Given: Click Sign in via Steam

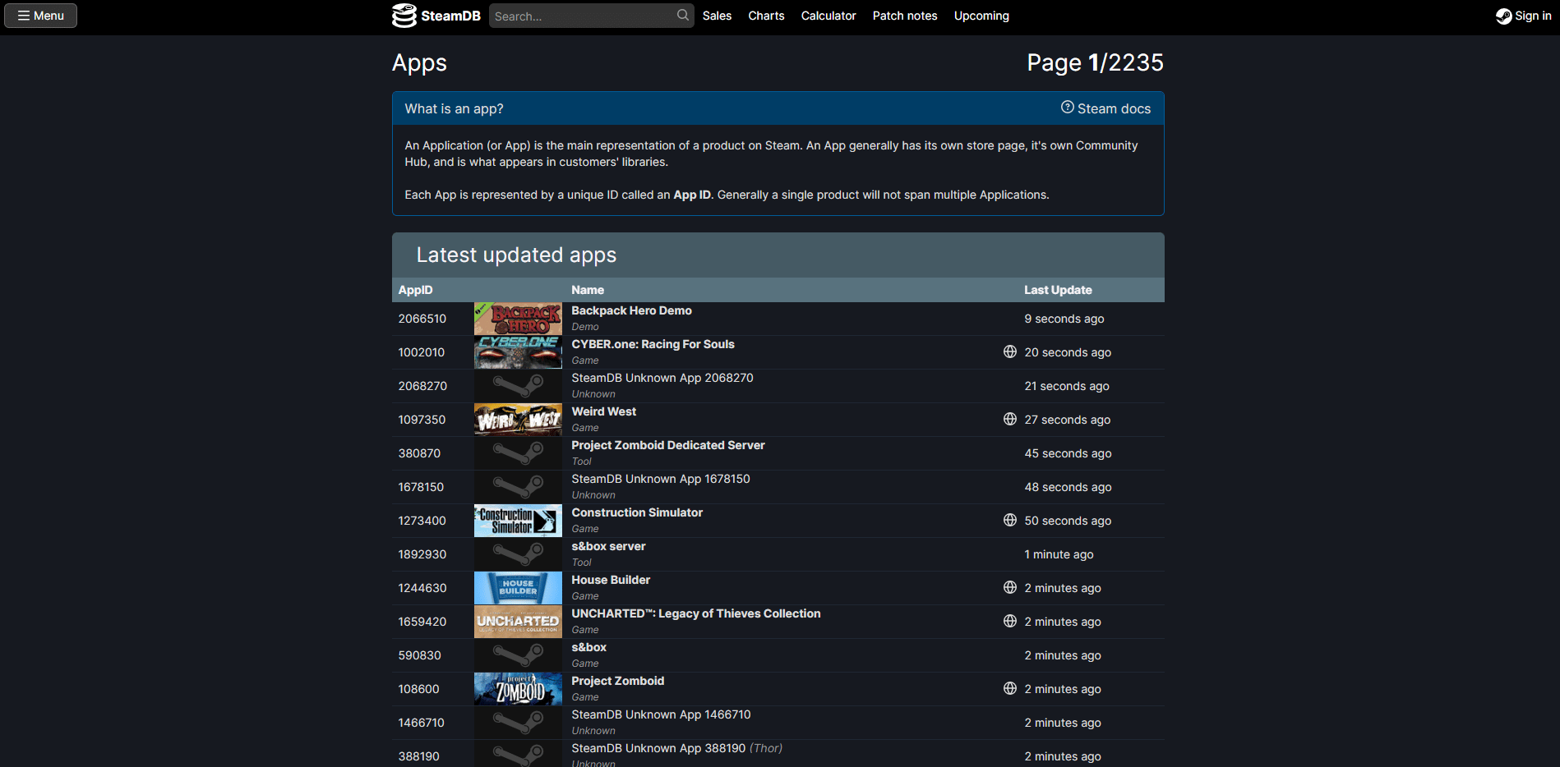Looking at the screenshot, I should coord(1524,16).
